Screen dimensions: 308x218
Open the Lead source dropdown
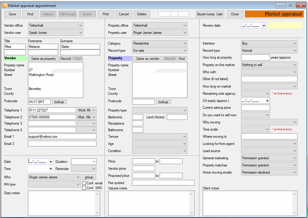click(269, 151)
